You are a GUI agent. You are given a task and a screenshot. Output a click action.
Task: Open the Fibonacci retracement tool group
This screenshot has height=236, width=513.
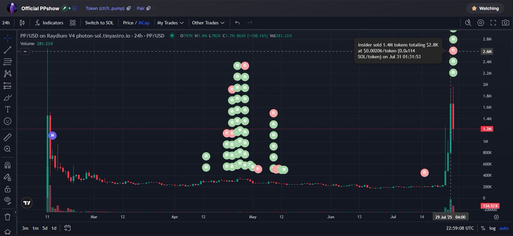[7, 62]
